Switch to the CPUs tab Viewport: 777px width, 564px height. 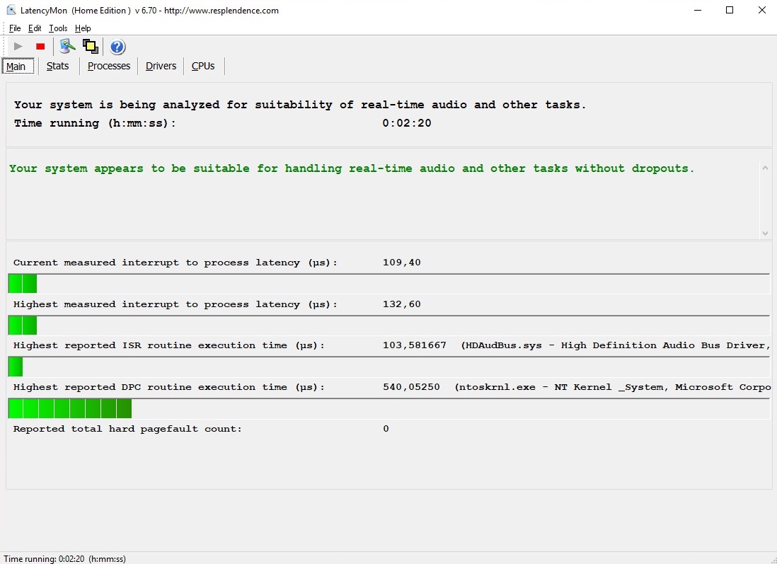(203, 66)
